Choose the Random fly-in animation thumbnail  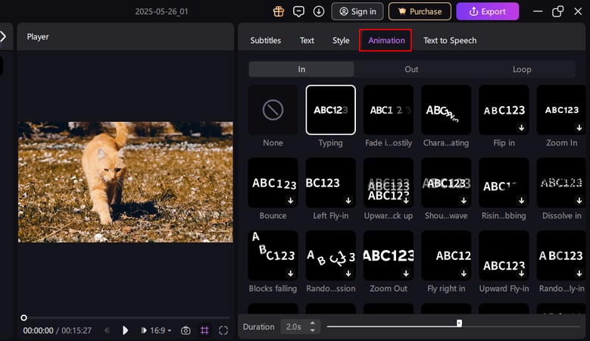coord(561,255)
